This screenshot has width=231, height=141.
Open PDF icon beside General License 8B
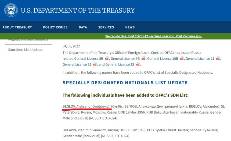107,58
